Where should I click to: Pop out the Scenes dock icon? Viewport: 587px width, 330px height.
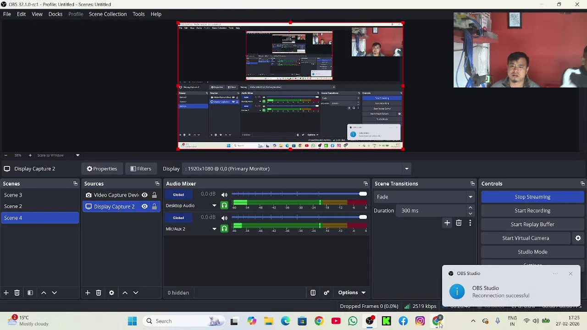tap(75, 183)
